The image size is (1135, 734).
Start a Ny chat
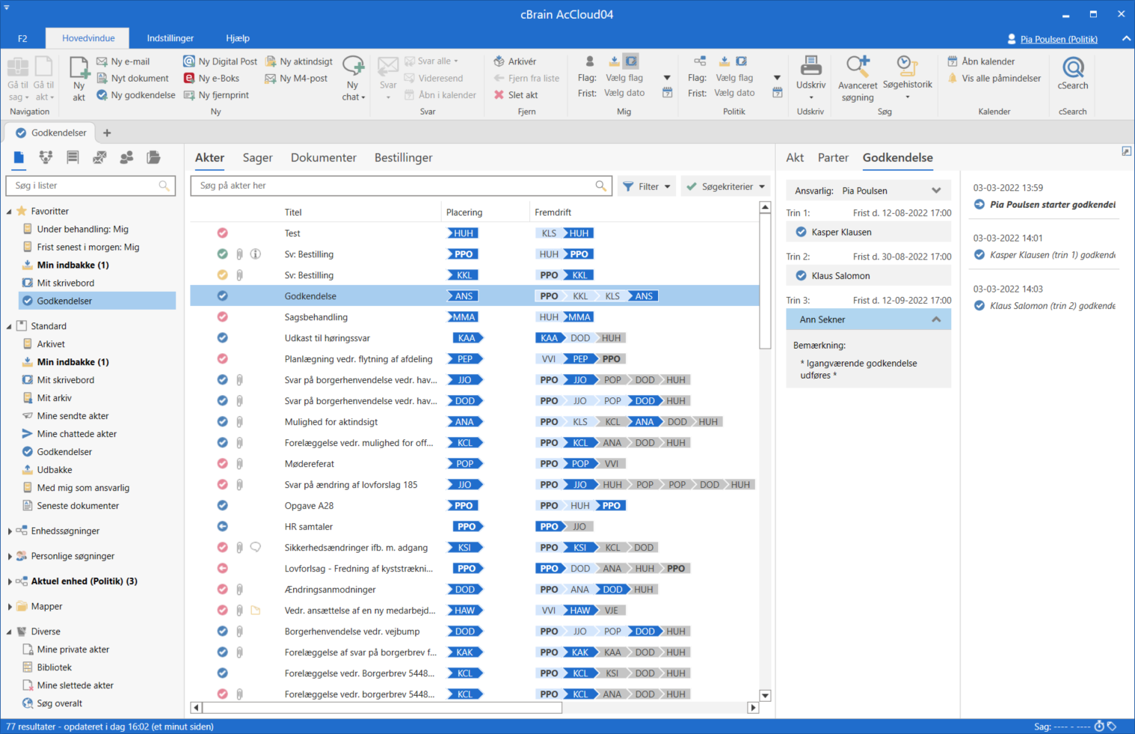tap(353, 79)
